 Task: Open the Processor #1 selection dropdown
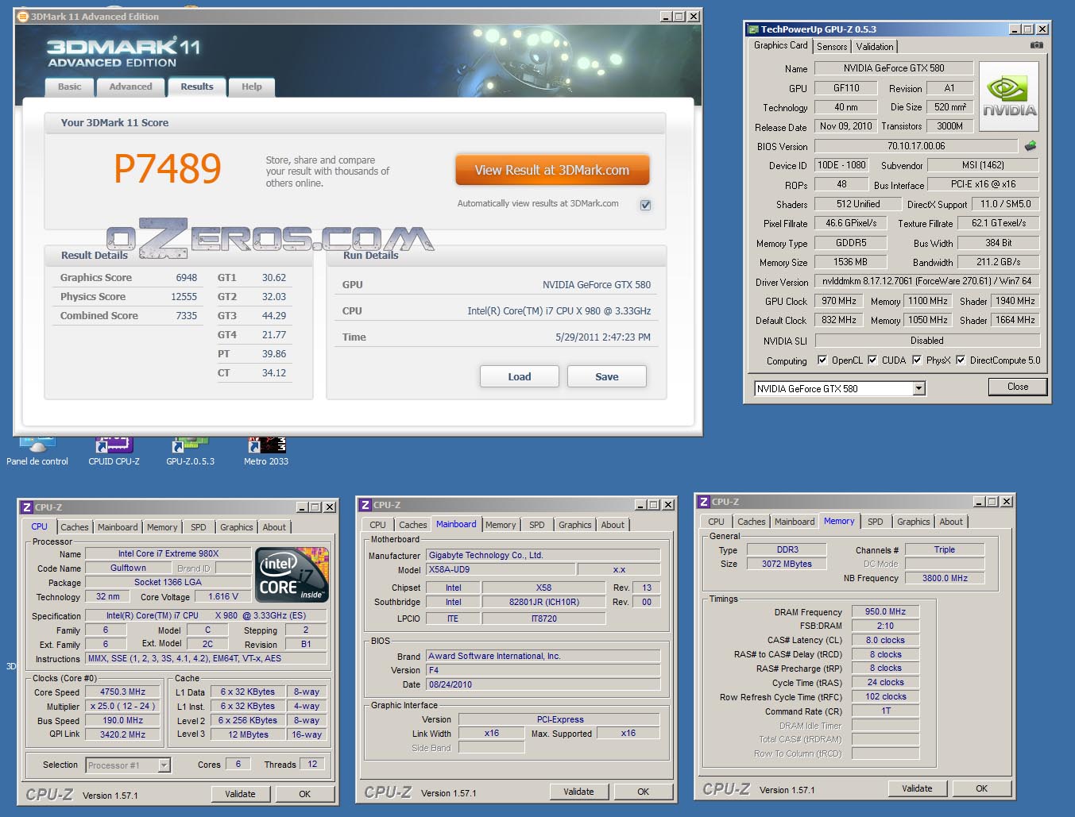tap(164, 765)
